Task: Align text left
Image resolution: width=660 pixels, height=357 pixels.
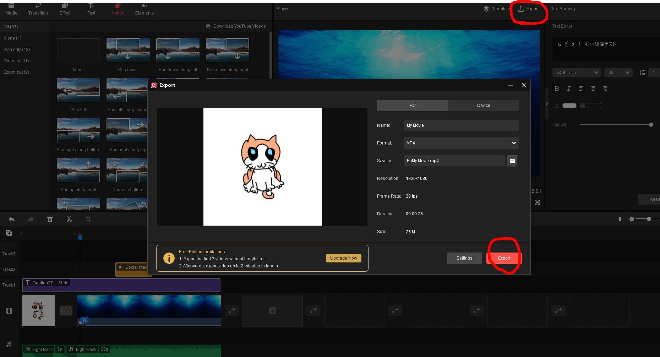Action: 581,89
